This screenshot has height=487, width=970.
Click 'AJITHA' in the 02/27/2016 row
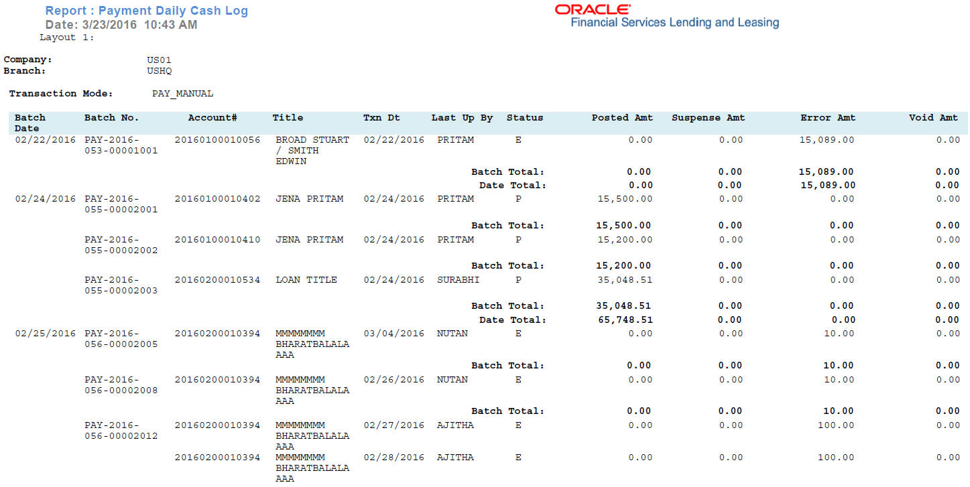pyautogui.click(x=455, y=425)
